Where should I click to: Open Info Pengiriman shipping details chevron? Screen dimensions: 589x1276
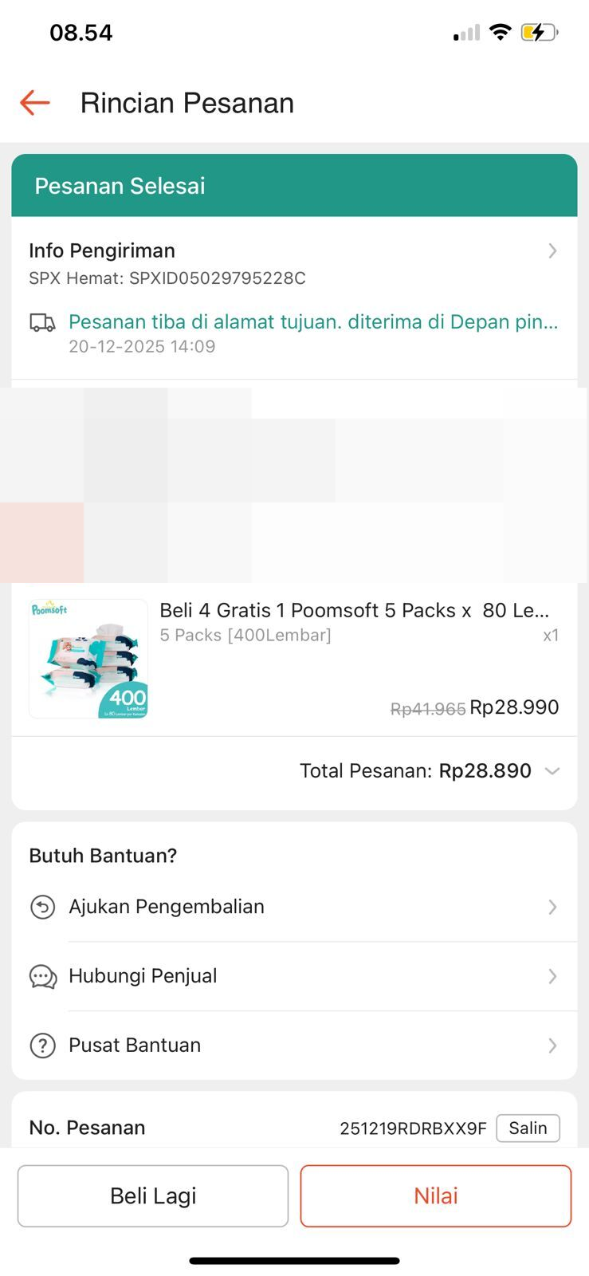tap(552, 251)
